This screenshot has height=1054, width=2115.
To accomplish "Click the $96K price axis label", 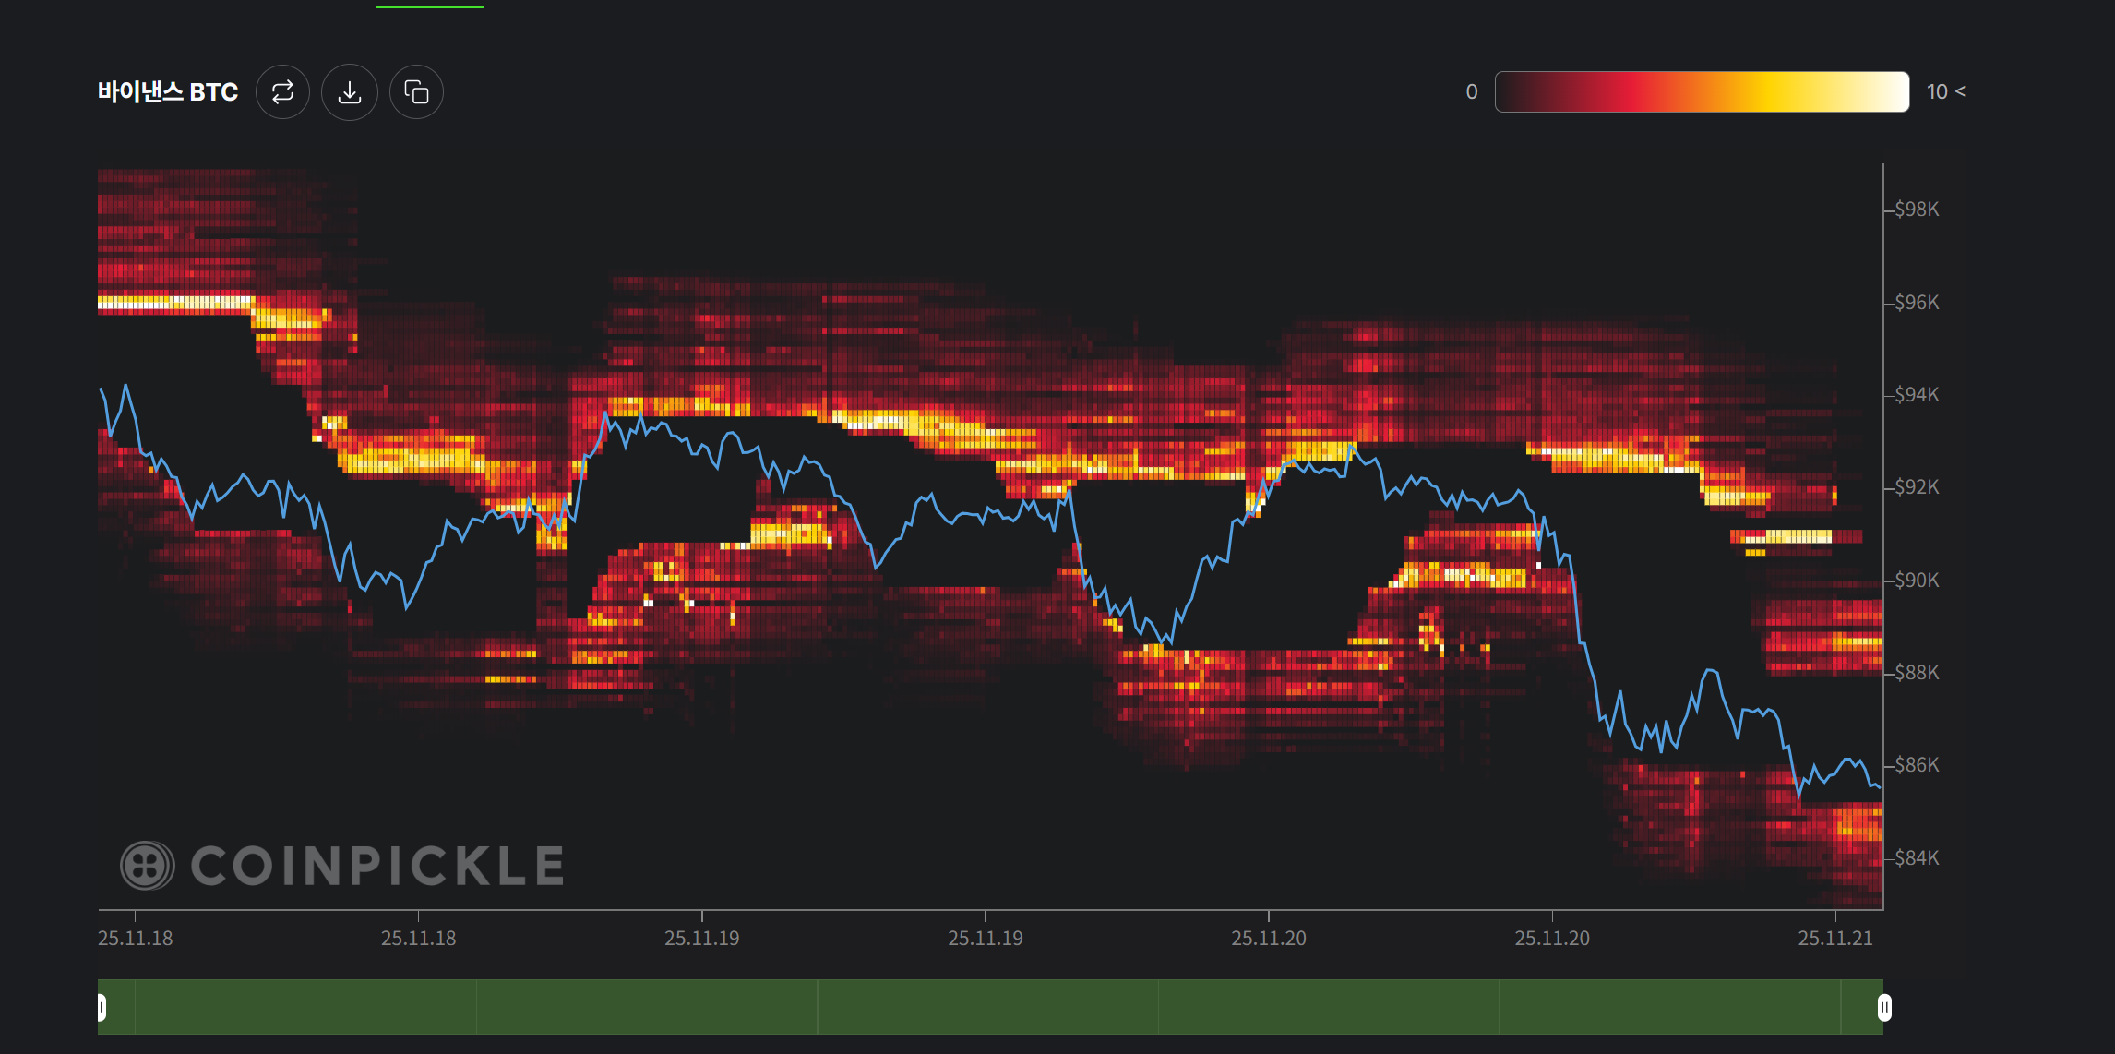I will (1917, 303).
